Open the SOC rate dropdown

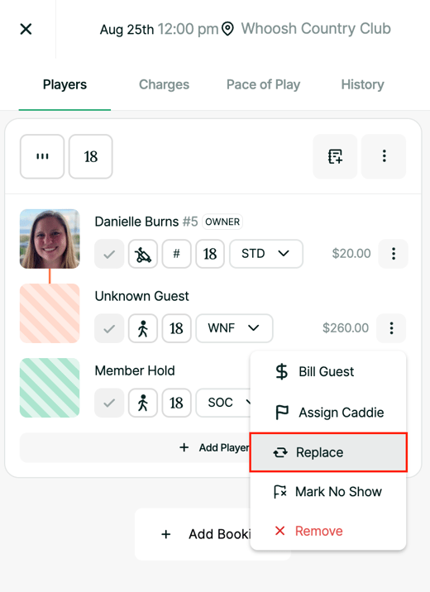[223, 403]
